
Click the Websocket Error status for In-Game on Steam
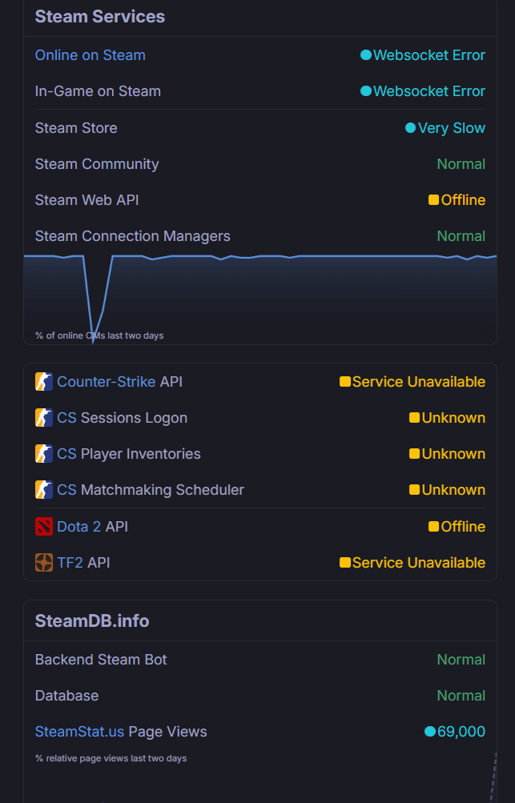click(428, 91)
